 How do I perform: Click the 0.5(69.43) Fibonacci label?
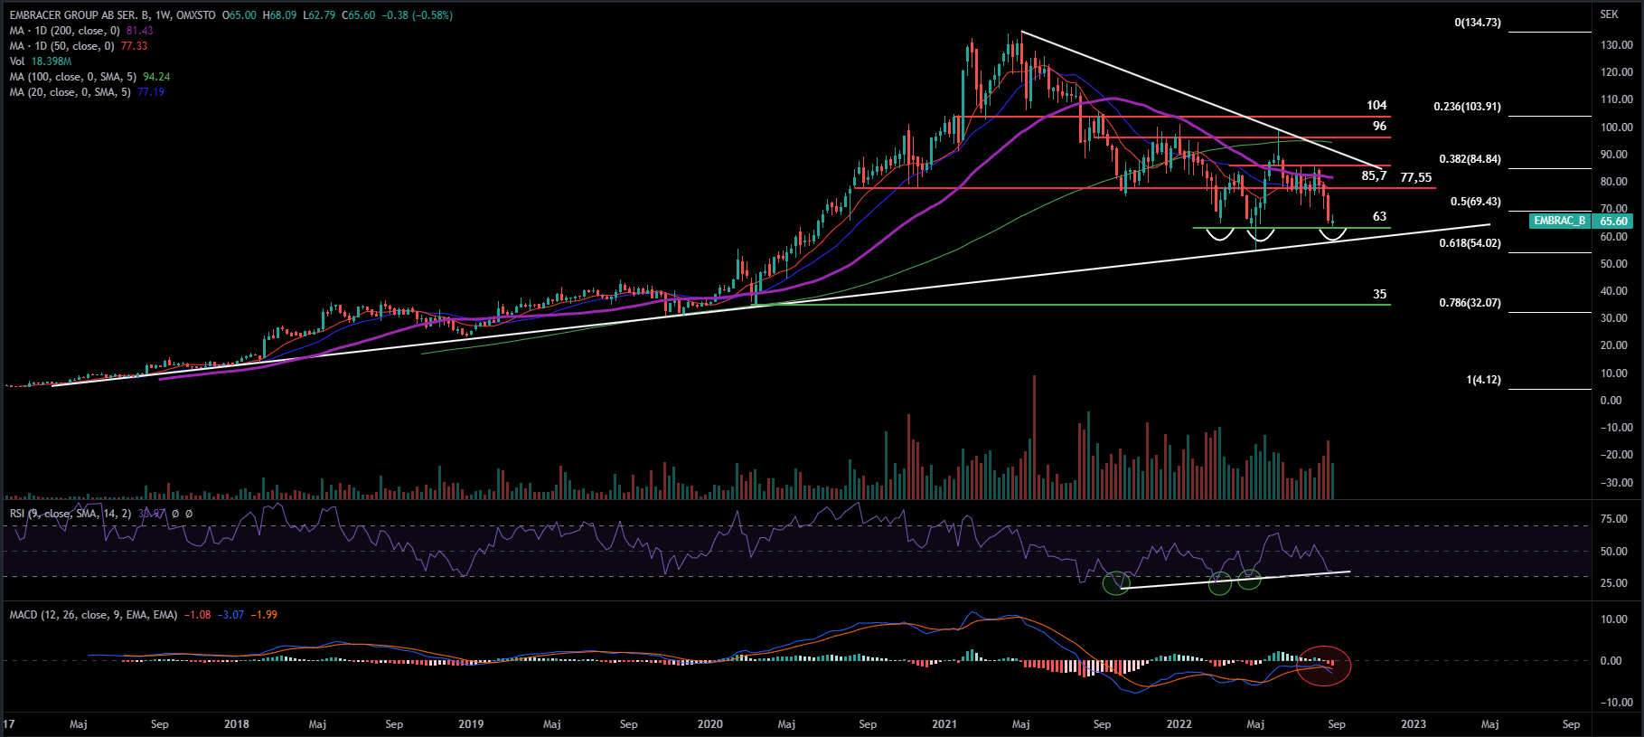tap(1475, 202)
